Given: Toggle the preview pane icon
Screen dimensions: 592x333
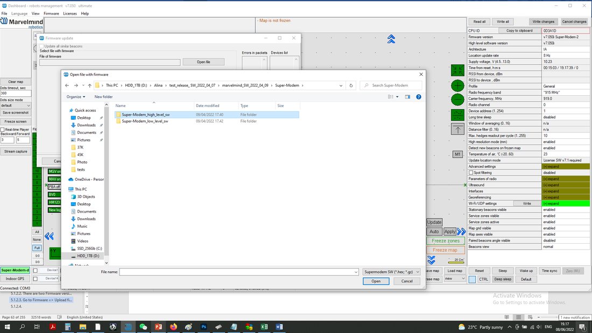Looking at the screenshot, I should [x=407, y=97].
